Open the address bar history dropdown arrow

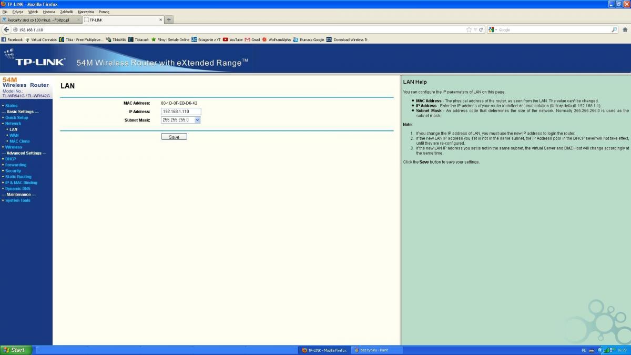pyautogui.click(x=475, y=30)
